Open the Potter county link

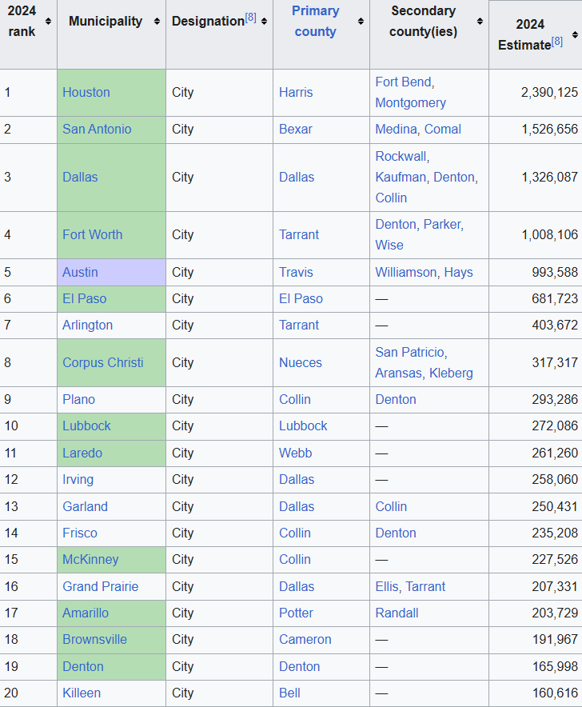click(296, 613)
